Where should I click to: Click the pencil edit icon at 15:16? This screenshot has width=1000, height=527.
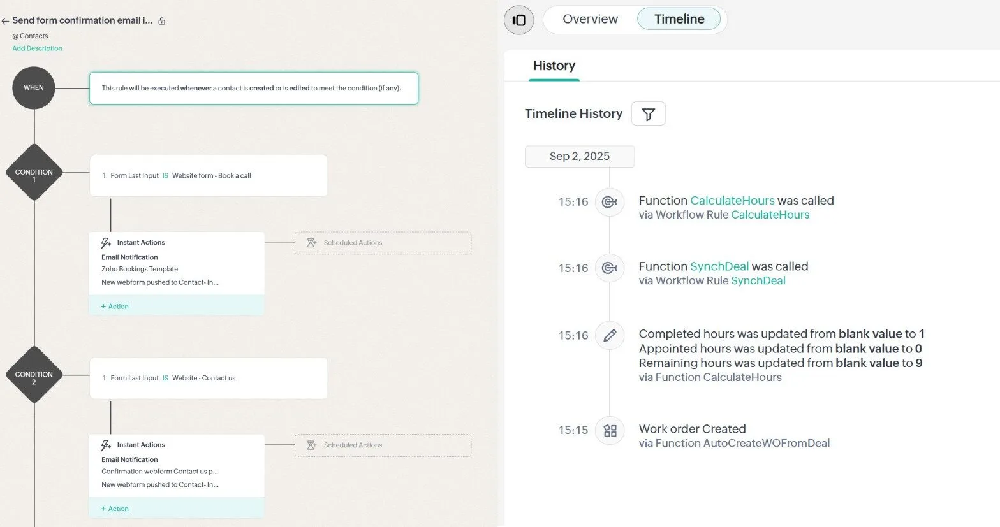point(609,335)
